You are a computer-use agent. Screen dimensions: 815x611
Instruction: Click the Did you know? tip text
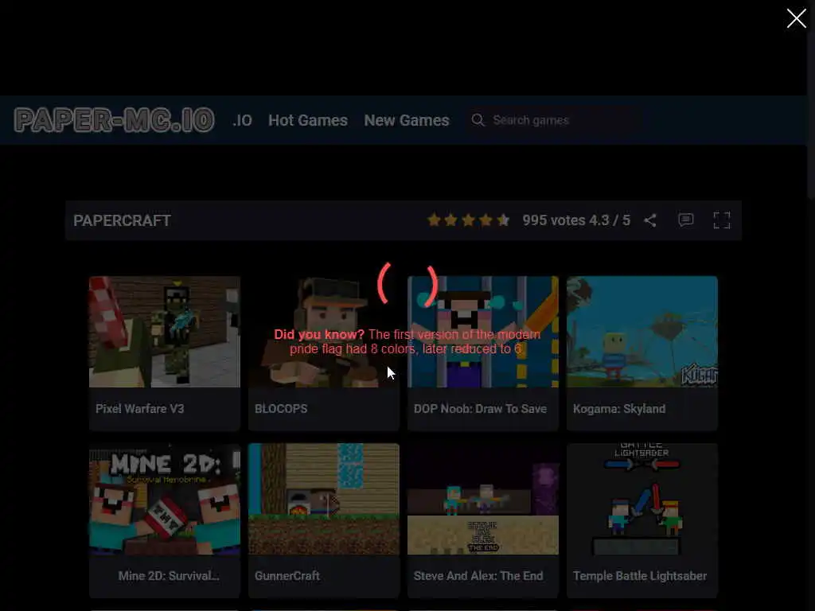(407, 341)
